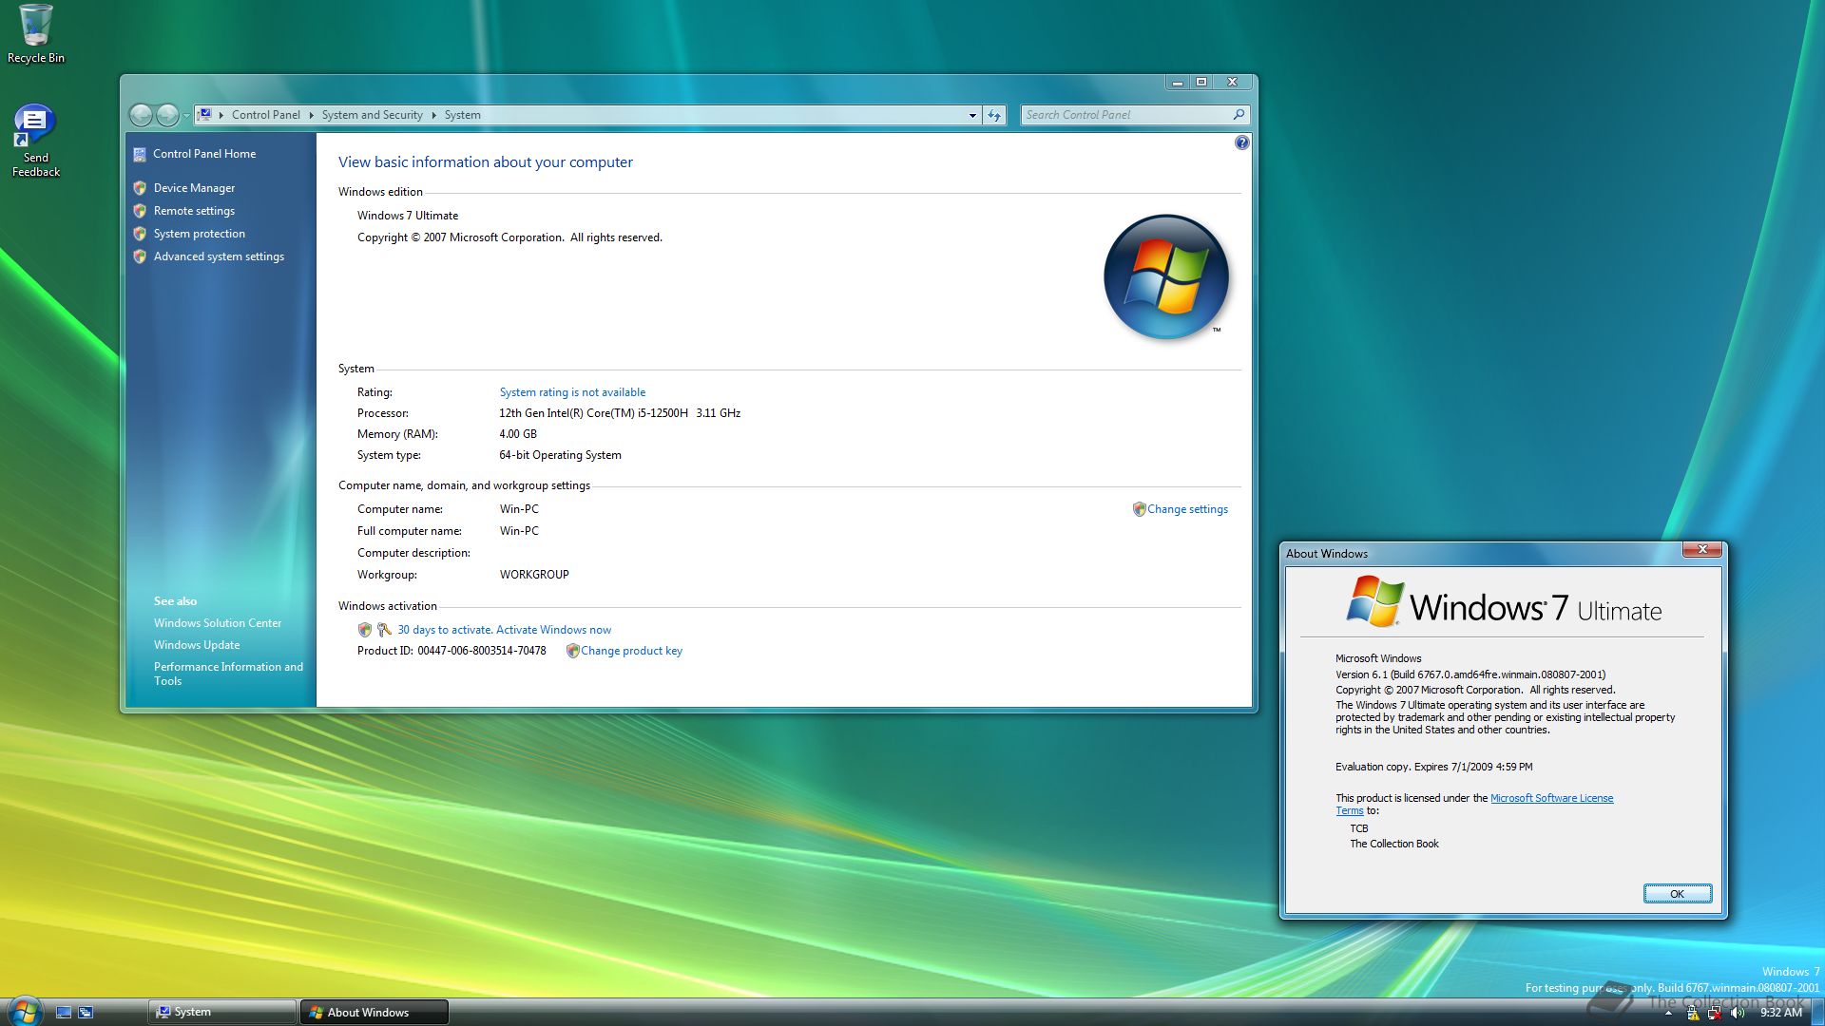
Task: Open the Send Feedback desktop shortcut
Action: pos(36,141)
